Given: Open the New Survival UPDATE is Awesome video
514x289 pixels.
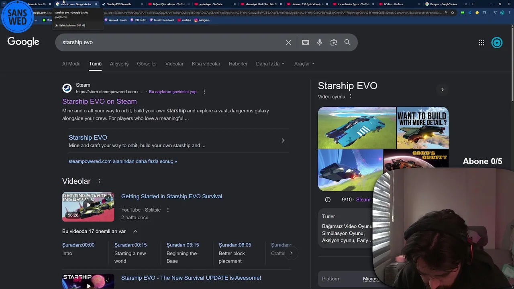Looking at the screenshot, I should 191,278.
